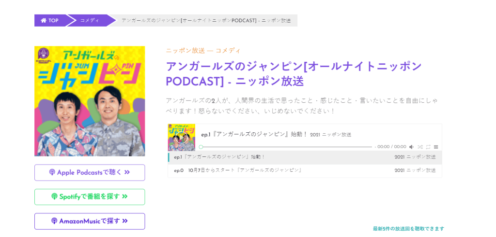The width and height of the screenshot is (496, 237).
Task: Toggle the playlist menu icon
Action: [436, 147]
